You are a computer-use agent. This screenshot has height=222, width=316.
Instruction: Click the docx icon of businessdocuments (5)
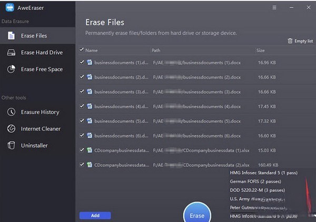pos(90,121)
